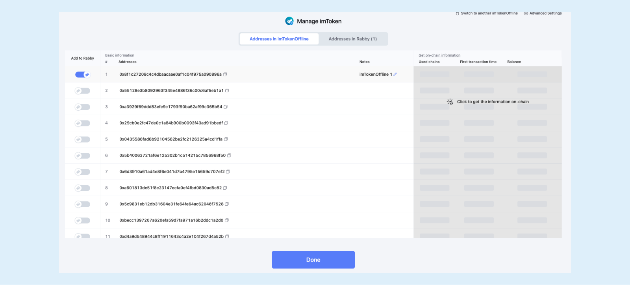Image resolution: width=630 pixels, height=285 pixels.
Task: Enable Add to Rabby for address 3
Action: [x=83, y=107]
